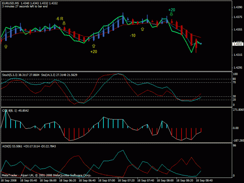Click the 1.4355 price scale value
The image size is (244, 183).
coord(238,30)
